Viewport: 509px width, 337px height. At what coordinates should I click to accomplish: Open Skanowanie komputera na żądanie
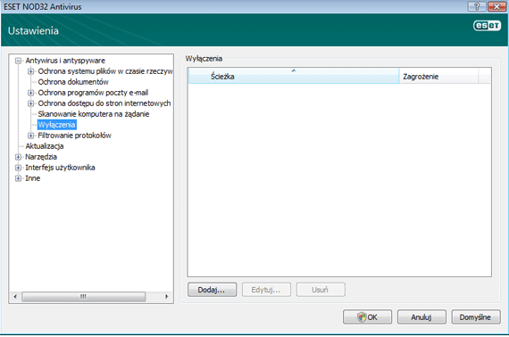pyautogui.click(x=94, y=114)
